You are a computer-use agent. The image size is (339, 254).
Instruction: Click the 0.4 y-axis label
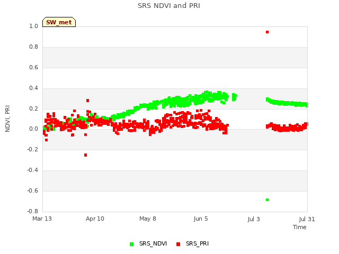tap(33, 88)
